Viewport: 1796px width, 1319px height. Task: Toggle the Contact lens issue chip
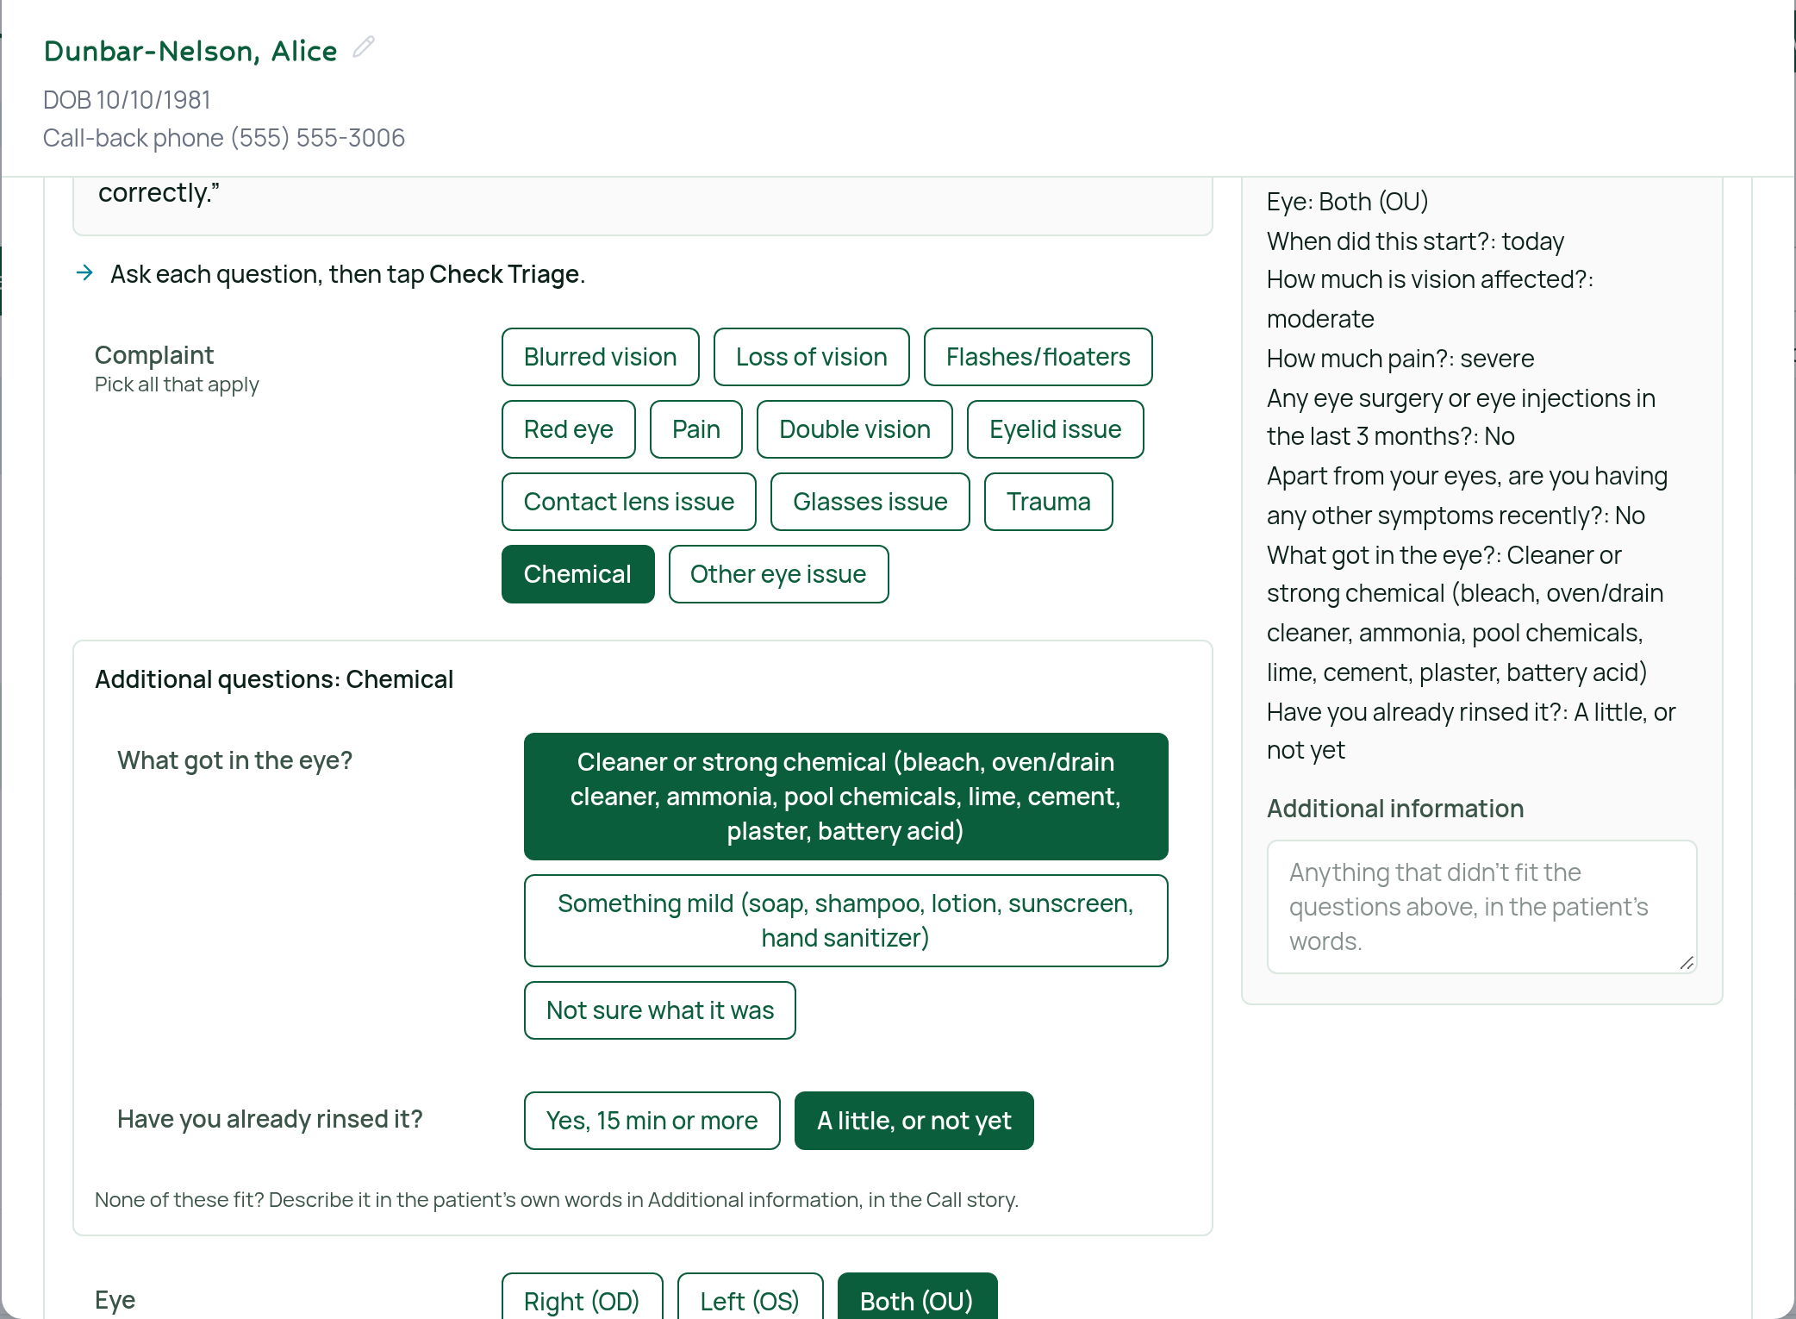click(628, 502)
